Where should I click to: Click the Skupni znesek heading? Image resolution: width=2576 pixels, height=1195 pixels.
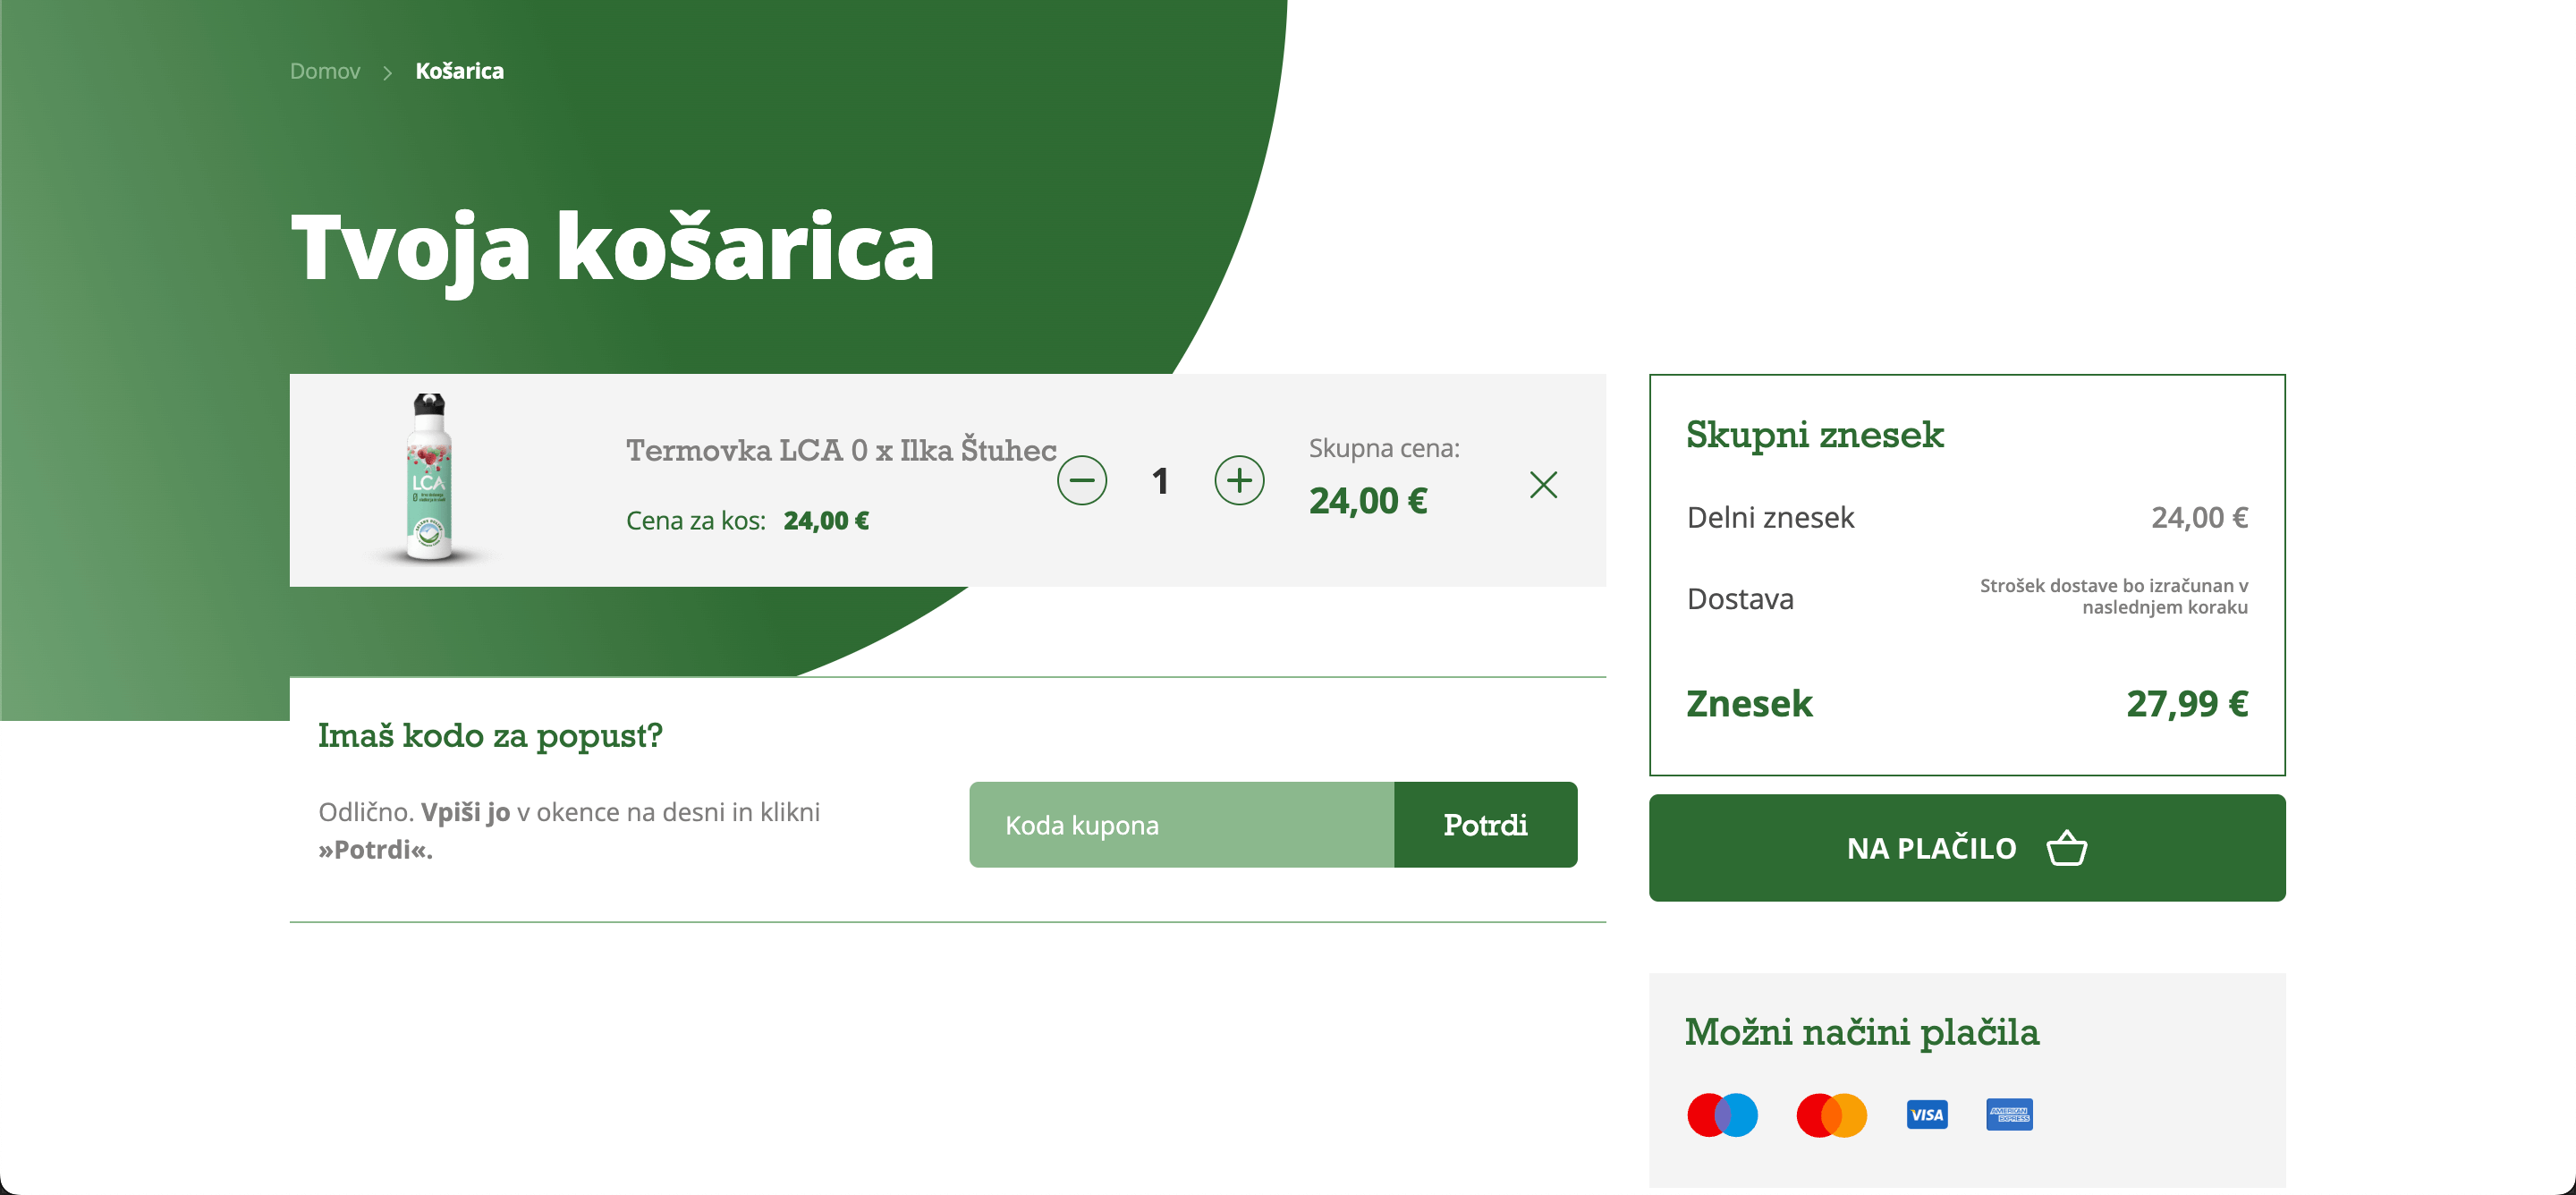coord(1814,435)
